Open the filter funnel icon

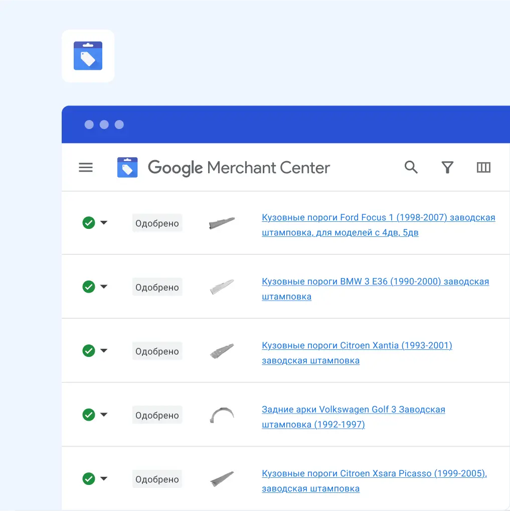tap(447, 167)
